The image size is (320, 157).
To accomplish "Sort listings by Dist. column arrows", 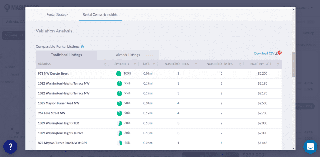I will [154, 64].
